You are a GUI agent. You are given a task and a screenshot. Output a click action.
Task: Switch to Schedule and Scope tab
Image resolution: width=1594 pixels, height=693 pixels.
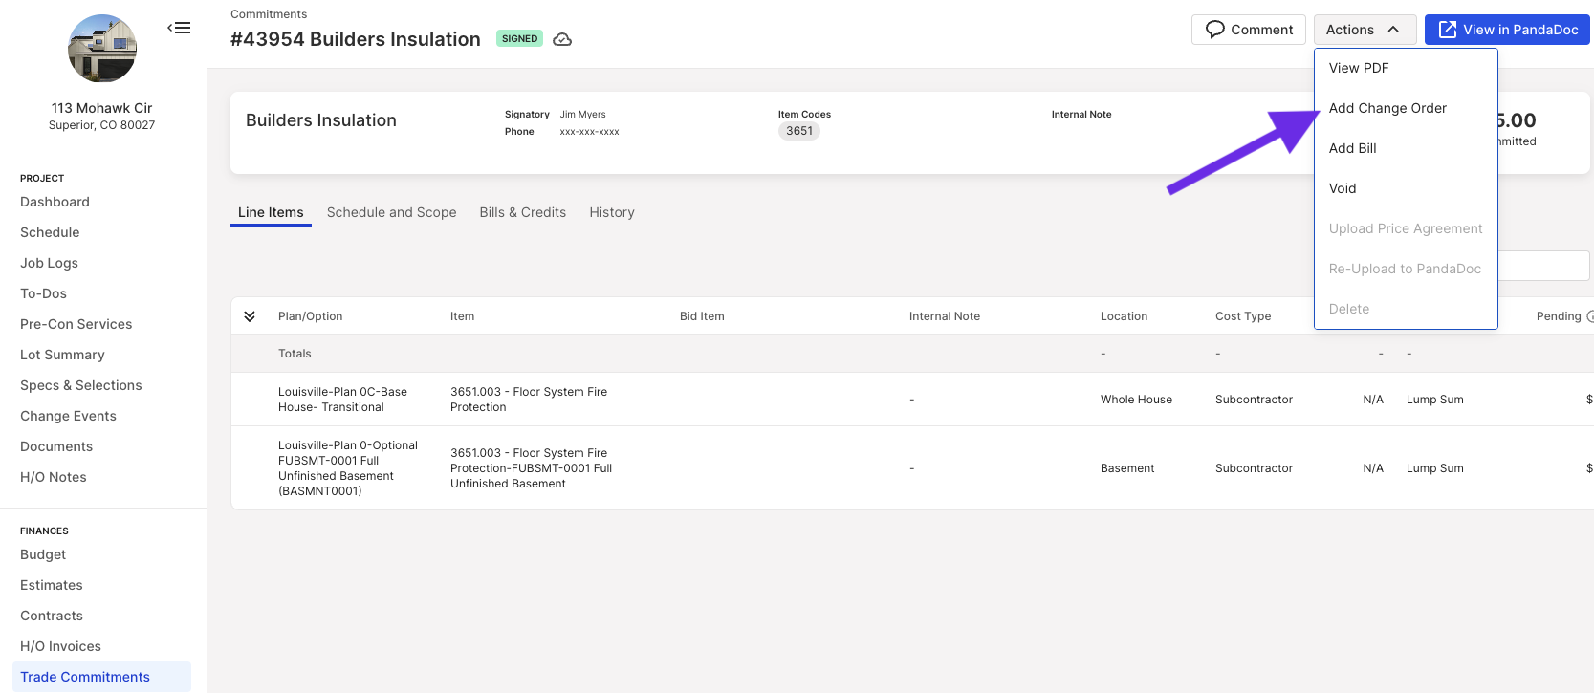(391, 212)
